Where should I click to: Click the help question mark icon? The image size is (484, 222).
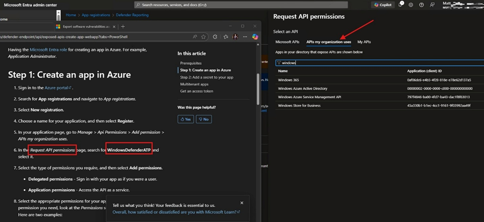click(x=421, y=5)
